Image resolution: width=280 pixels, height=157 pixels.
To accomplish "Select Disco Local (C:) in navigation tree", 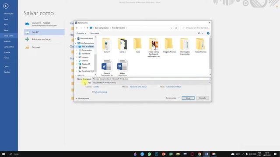I will [86, 71].
